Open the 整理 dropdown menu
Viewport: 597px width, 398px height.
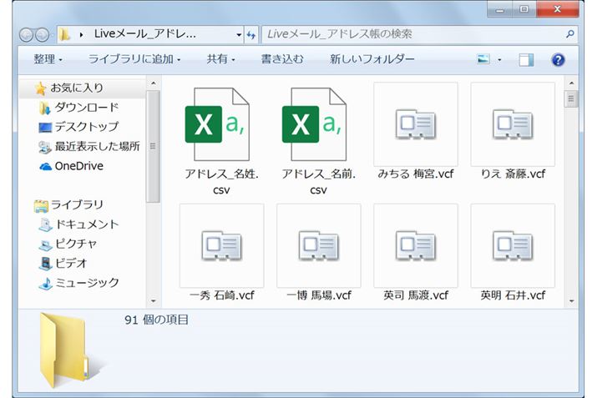(48, 59)
